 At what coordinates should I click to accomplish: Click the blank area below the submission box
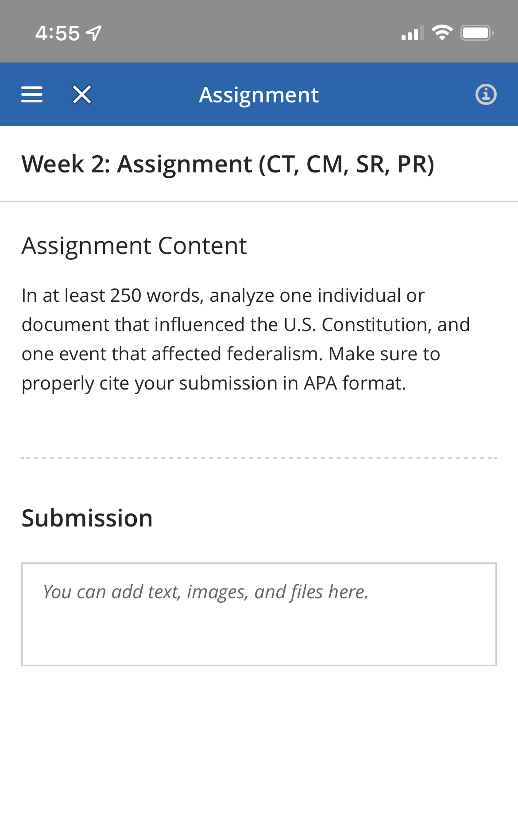tap(259, 745)
